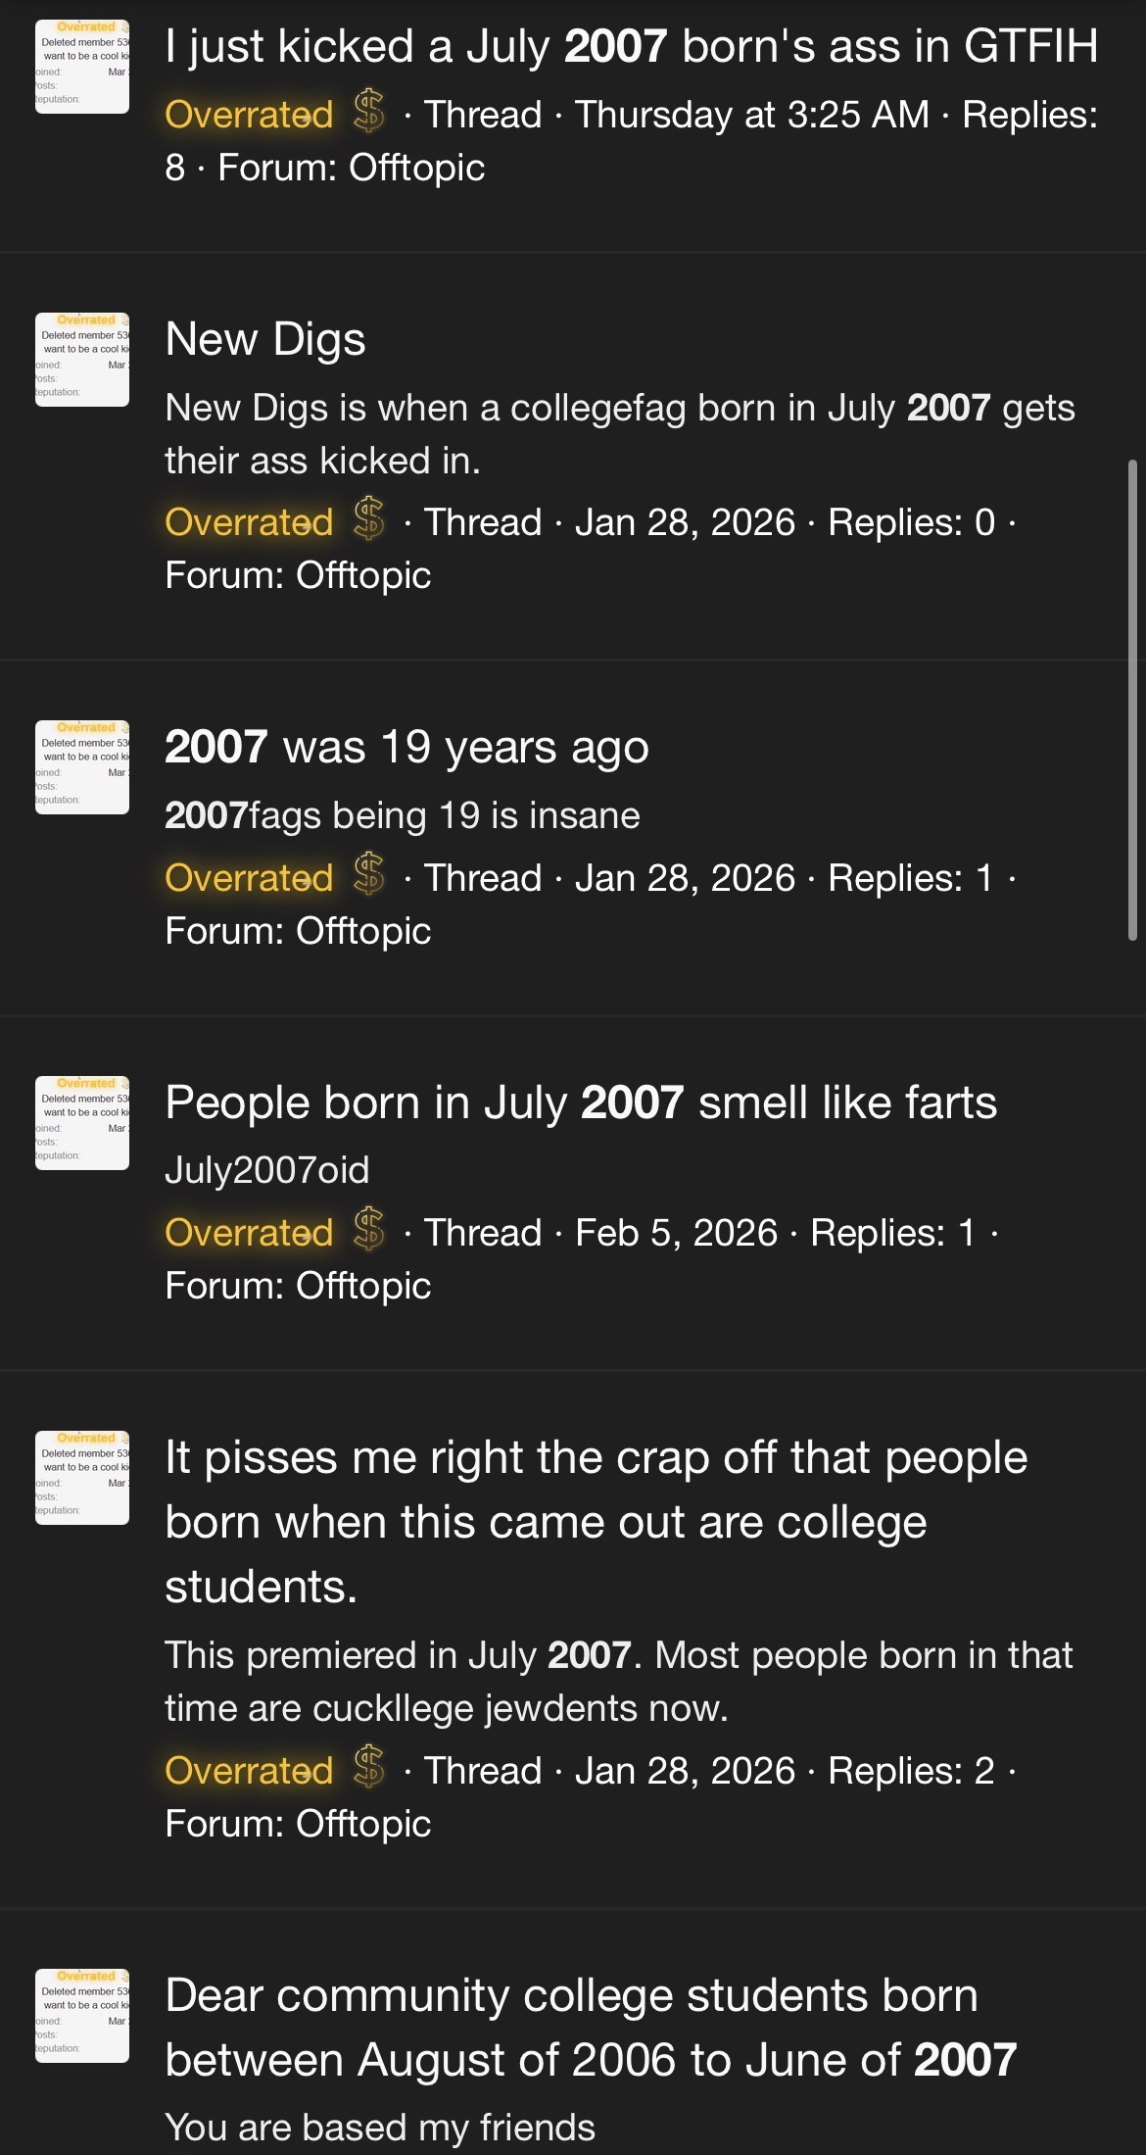This screenshot has width=1146, height=2155.
Task: Open 'People born in July 2007' thread
Action: (x=581, y=1103)
